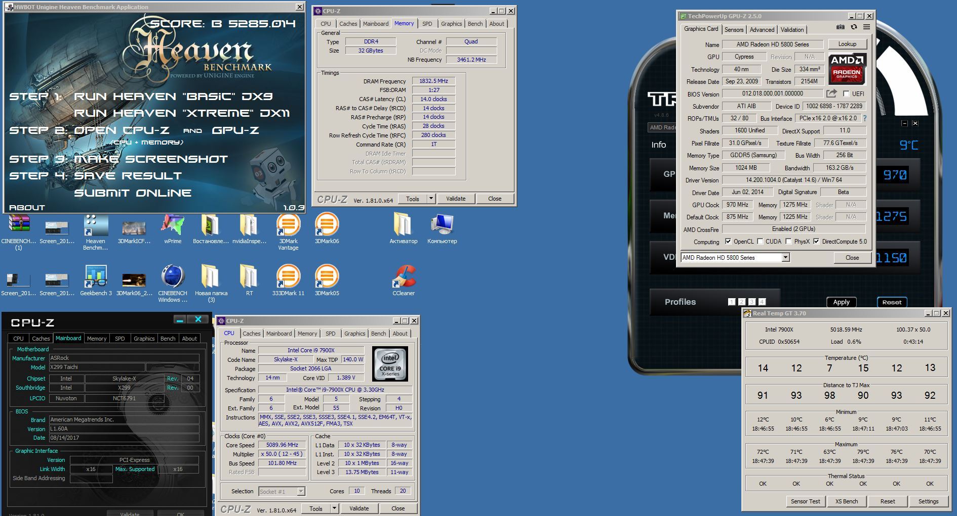Screen dimensions: 957x516
Task: Open the GPU selector dropdown in GPU-Z
Action: click(785, 258)
